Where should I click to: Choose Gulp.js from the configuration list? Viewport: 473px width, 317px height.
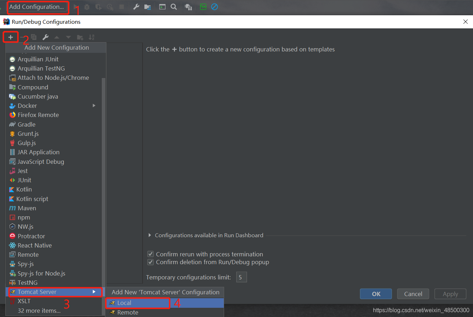click(54, 143)
